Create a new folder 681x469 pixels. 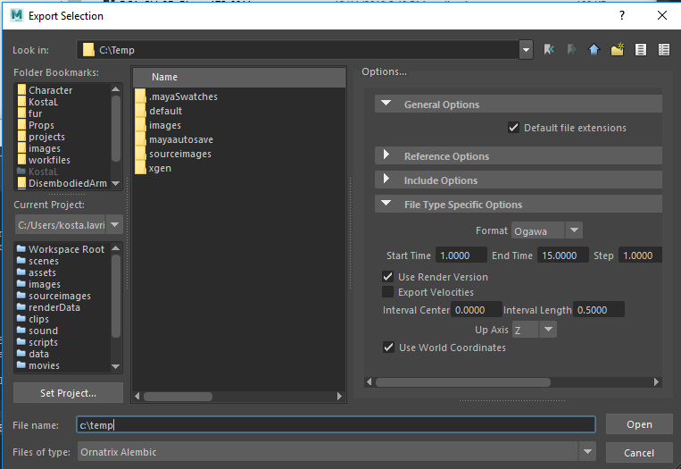617,50
